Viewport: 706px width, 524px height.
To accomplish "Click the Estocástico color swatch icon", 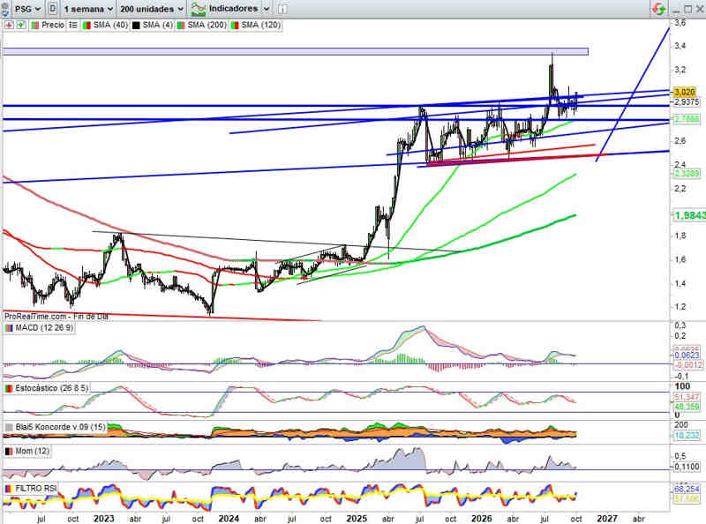I will tap(9, 388).
